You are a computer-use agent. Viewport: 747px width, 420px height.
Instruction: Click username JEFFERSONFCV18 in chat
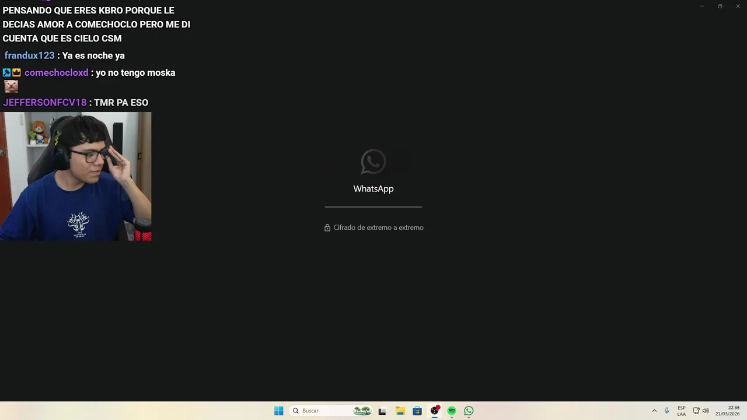point(44,102)
